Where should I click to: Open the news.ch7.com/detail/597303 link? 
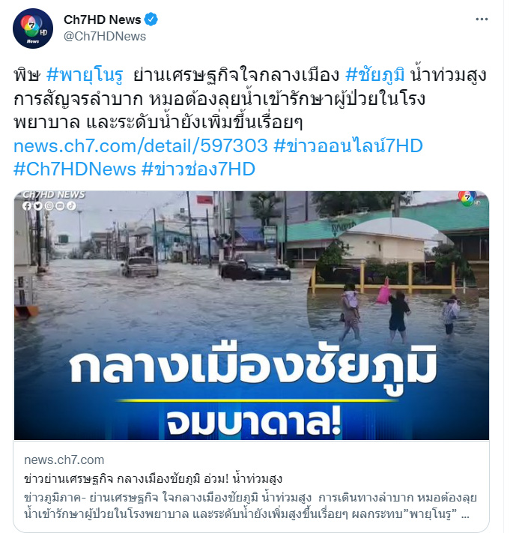pyautogui.click(x=141, y=146)
